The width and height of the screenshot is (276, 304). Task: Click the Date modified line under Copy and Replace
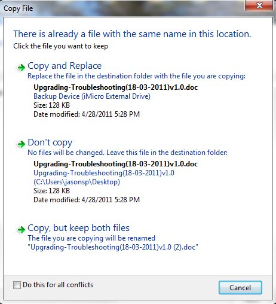[x=87, y=114]
